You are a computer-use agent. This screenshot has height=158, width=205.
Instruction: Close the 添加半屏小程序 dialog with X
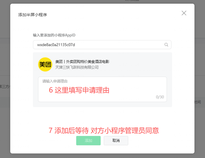[x=184, y=13]
